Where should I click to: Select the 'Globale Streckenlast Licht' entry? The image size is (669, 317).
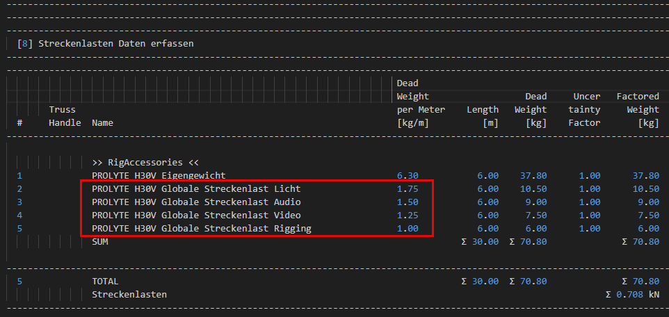(x=196, y=189)
